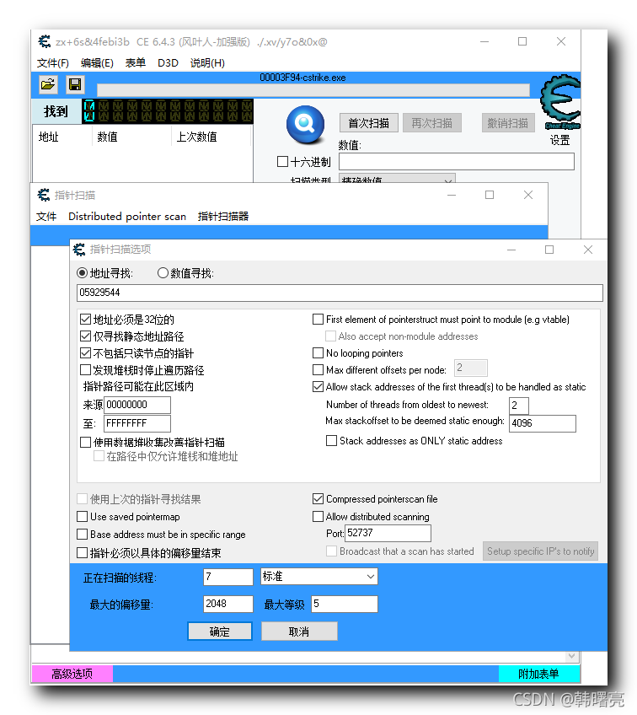Click max level field showing 5
The image size is (637, 715).
coord(345,604)
